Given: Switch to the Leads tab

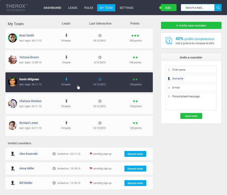Looking at the screenshot, I should pyautogui.click(x=73, y=8).
